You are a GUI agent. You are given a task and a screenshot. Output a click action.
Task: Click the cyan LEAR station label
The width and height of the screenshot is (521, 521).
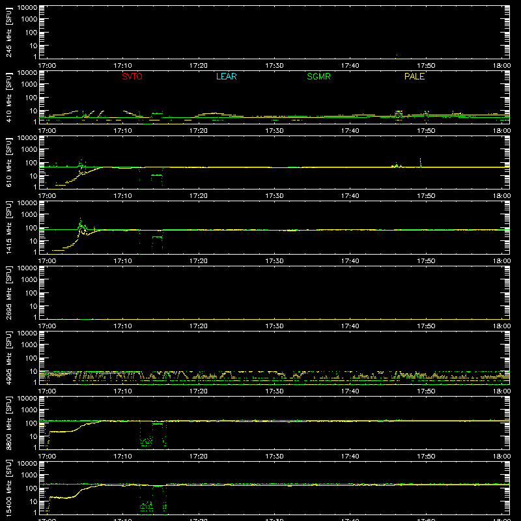click(x=226, y=76)
